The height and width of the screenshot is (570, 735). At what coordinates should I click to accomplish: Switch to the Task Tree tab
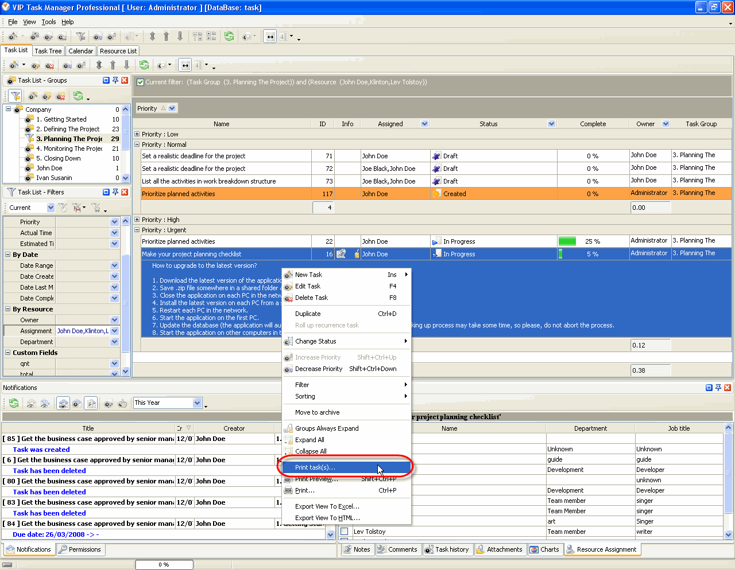point(48,51)
